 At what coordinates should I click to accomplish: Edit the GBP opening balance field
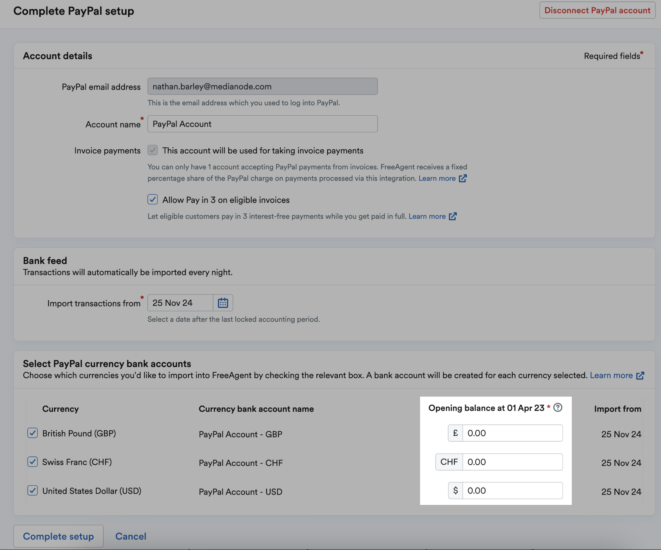point(513,433)
